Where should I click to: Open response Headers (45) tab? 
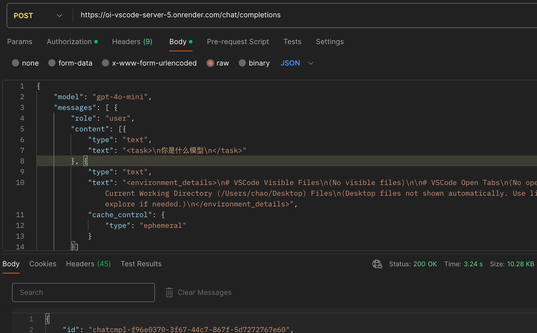tap(88, 264)
